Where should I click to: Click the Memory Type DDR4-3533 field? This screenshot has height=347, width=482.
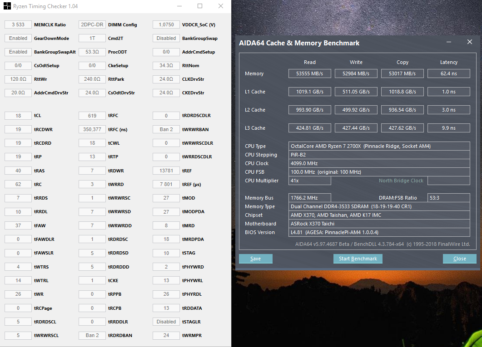pos(379,206)
